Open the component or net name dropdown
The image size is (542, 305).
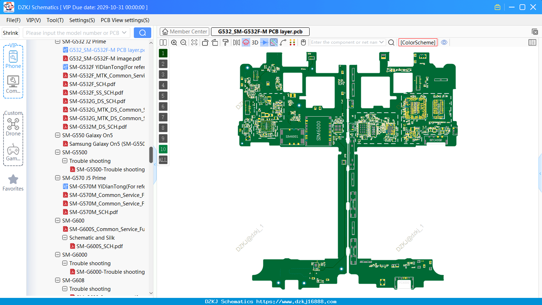pos(381,42)
